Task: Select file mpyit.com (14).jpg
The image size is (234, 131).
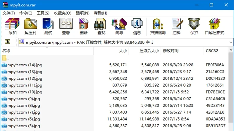Action: pyautogui.click(x=25, y=65)
